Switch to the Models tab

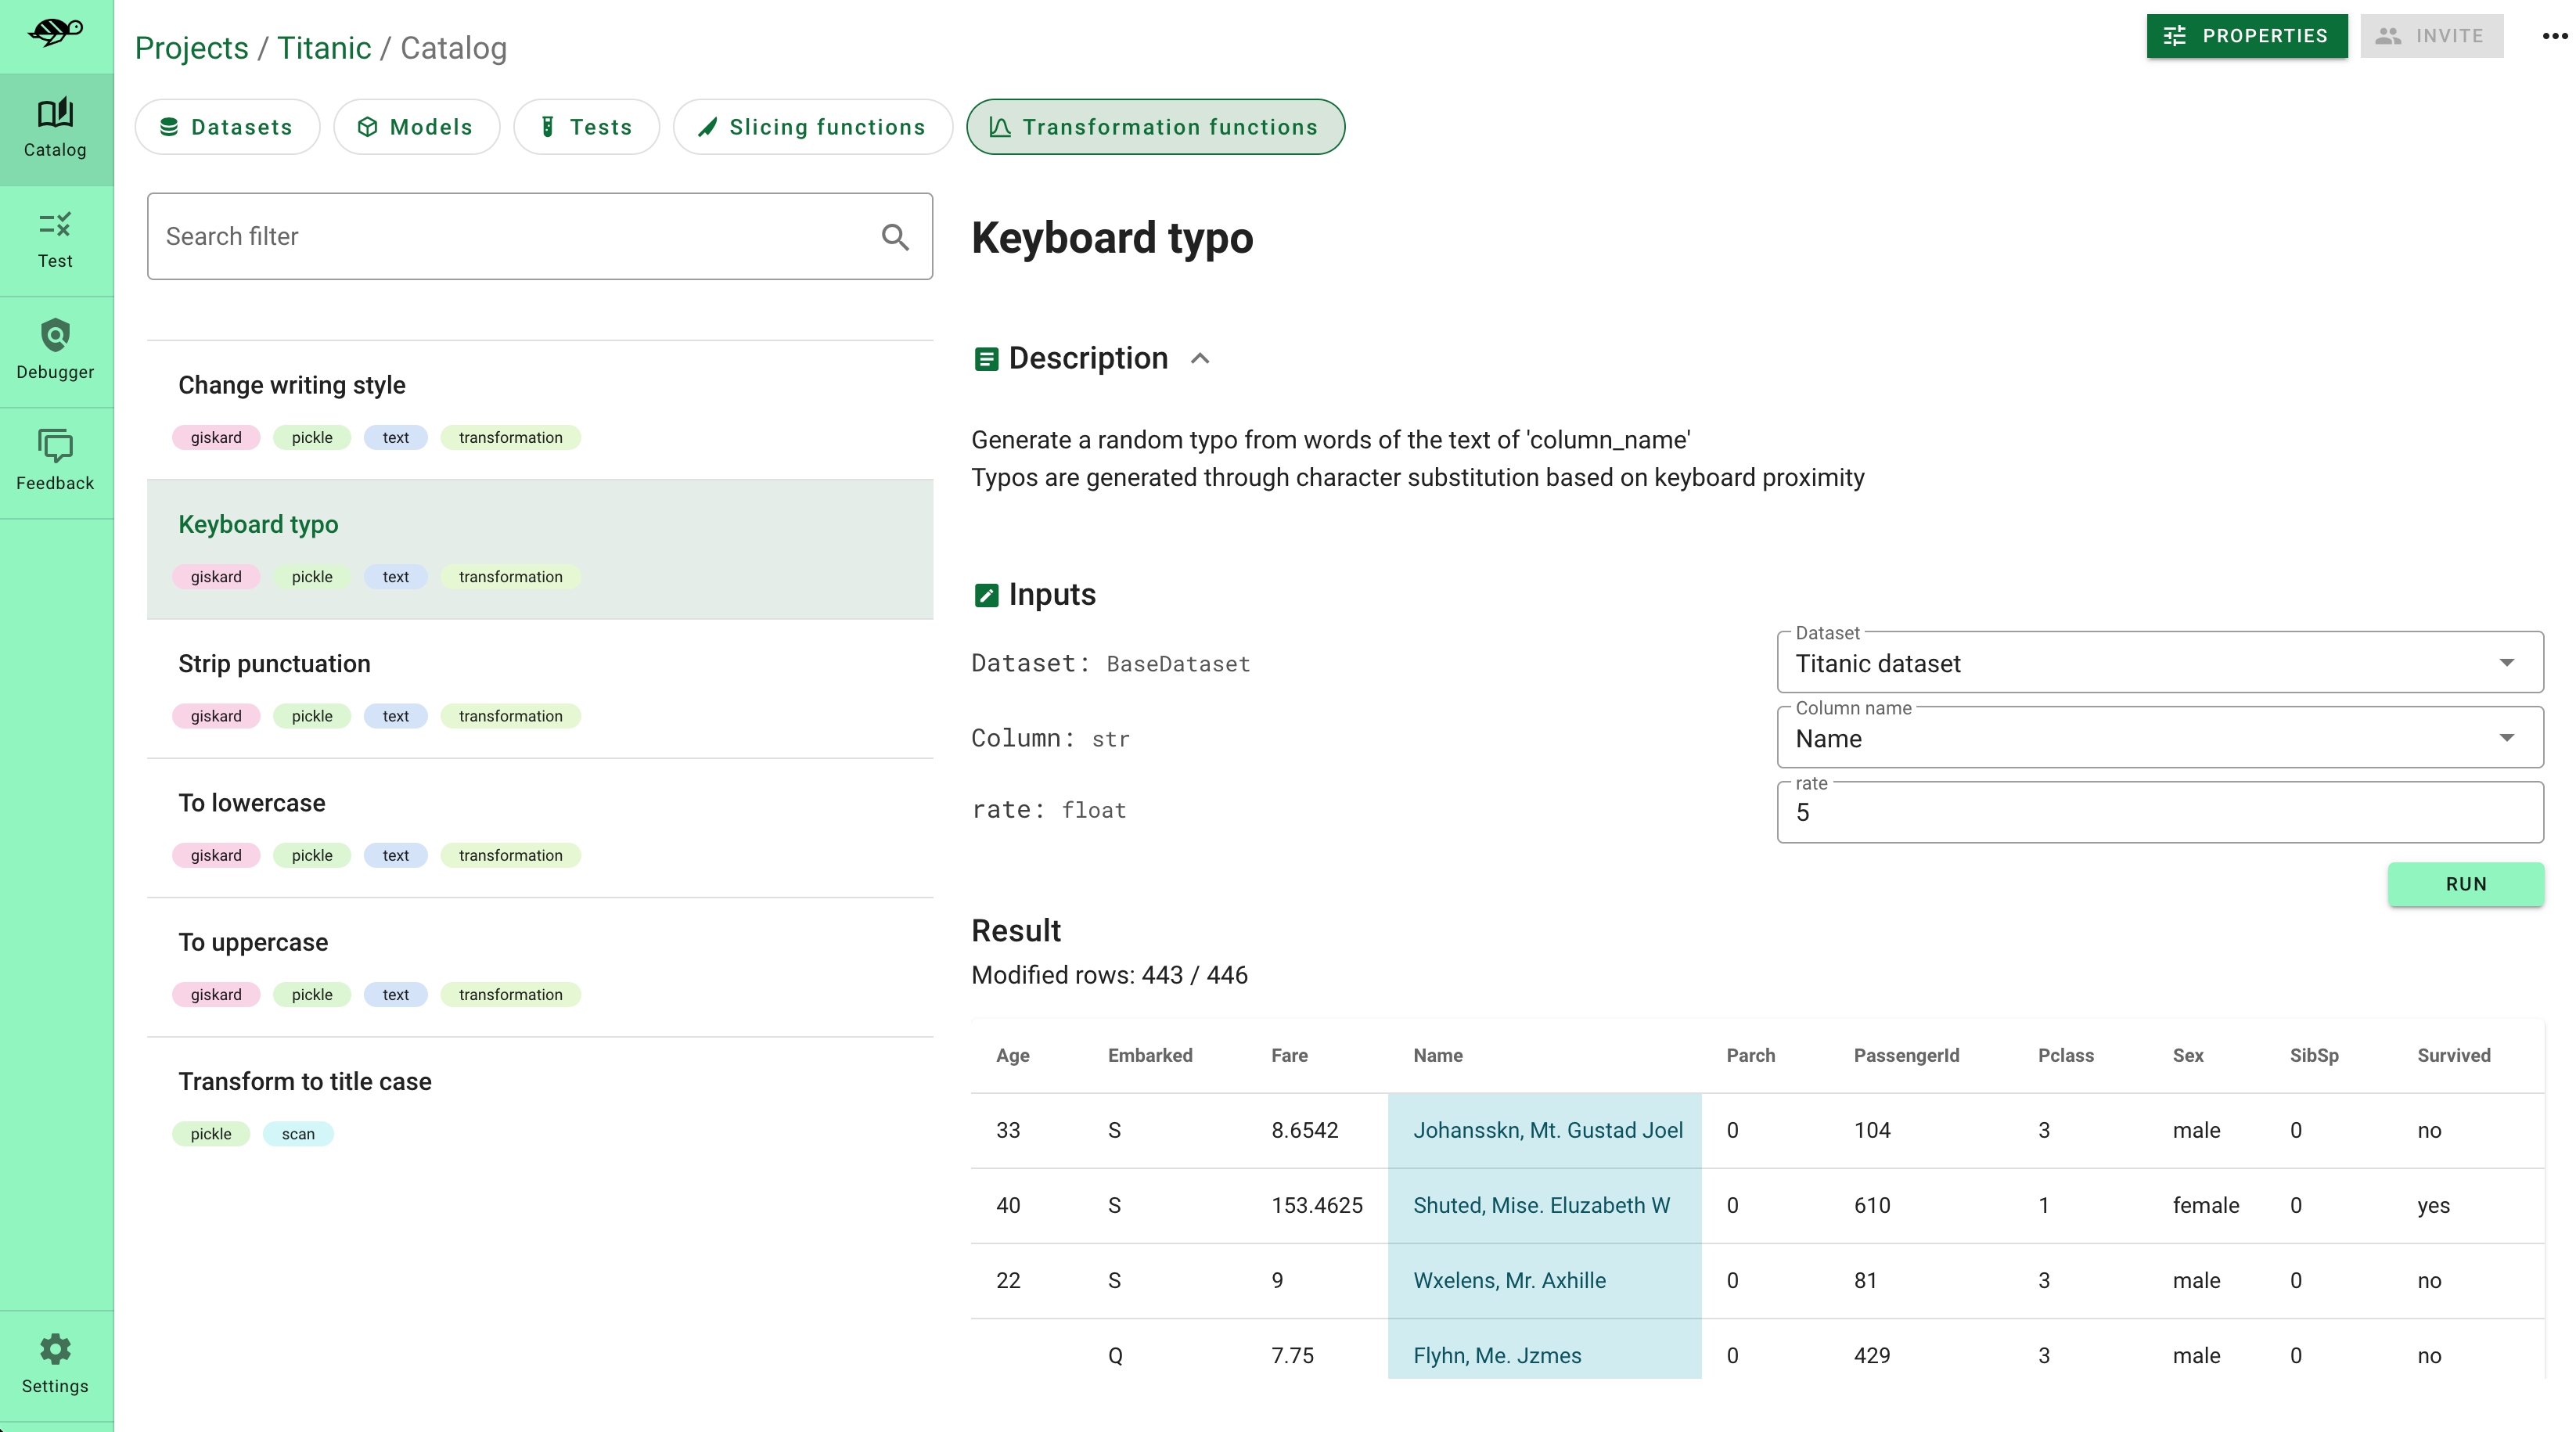coord(416,127)
